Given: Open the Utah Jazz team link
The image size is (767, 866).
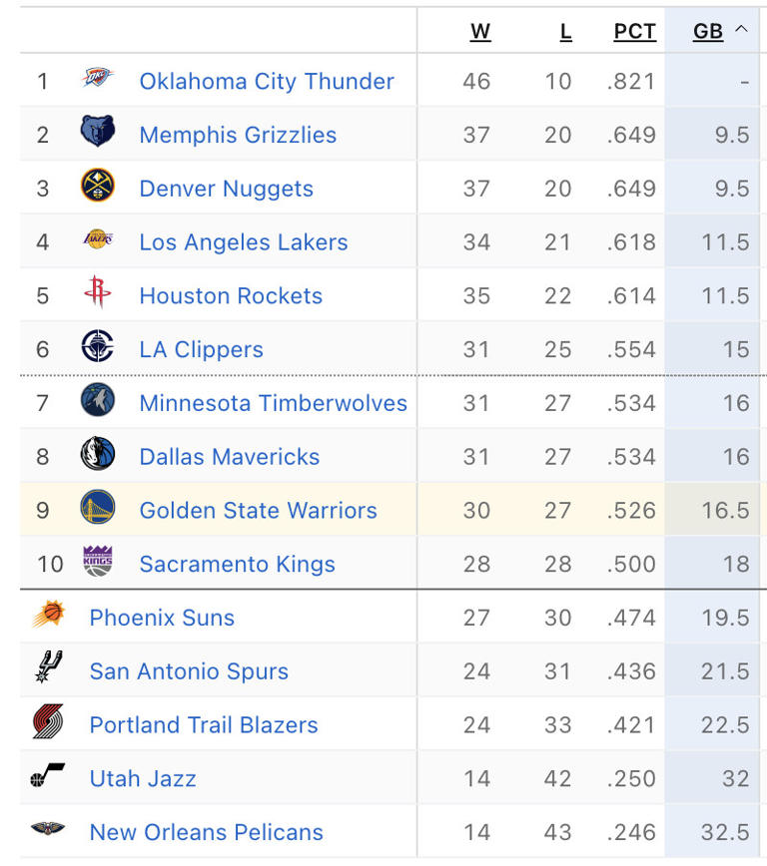Looking at the screenshot, I should tap(142, 779).
